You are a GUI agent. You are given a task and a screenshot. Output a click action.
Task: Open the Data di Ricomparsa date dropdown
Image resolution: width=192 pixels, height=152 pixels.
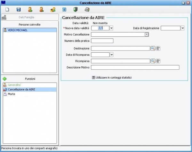pyautogui.click(x=111, y=55)
